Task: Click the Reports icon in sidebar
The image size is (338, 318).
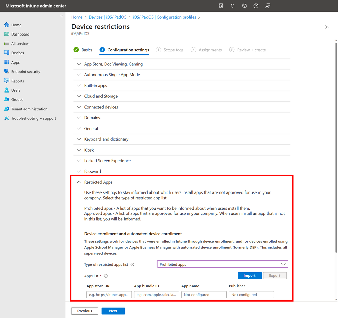Action: coord(7,81)
